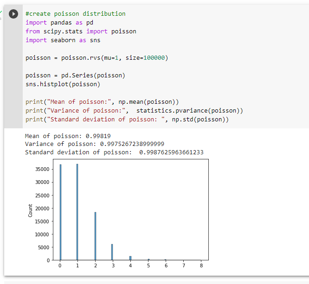This screenshot has width=309, height=284.
Task: Click the 'import seaborn as sns' line
Action: [63, 40]
